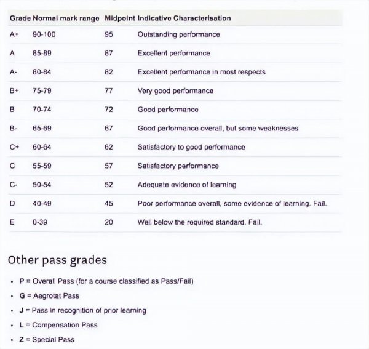The image size is (369, 349).
Task: Click "Good performance overall, but some weaknesses"
Action: (218, 128)
